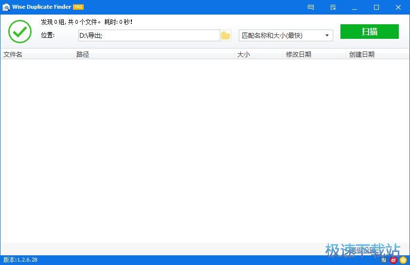Click the 发现 0 组, 共 0 个文件 result text
Viewport: 410px width, 265px height.
71,22
